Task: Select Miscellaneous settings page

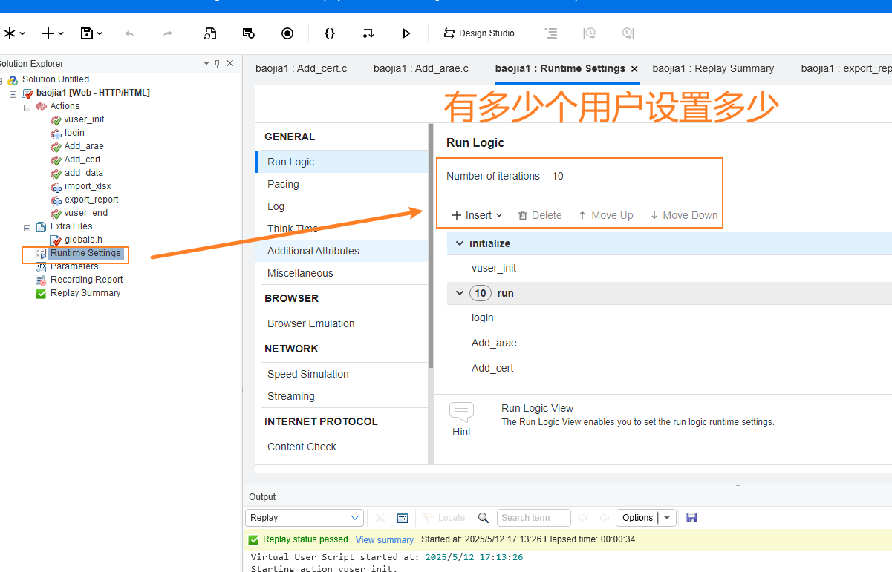Action: coord(300,273)
